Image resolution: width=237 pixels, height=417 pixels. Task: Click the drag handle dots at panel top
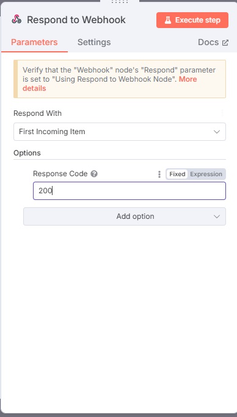[120, 2]
